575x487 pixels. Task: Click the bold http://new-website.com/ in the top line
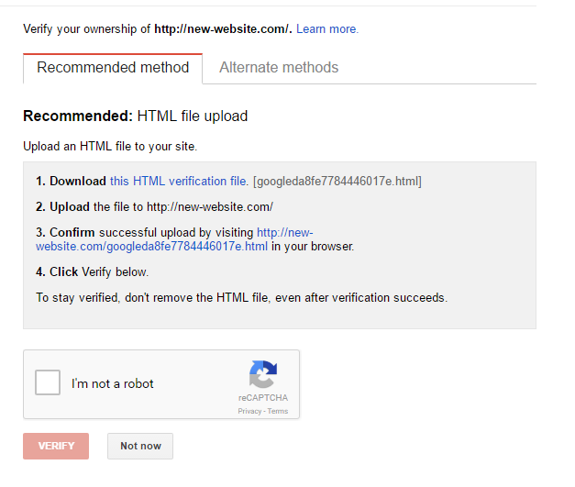(223, 29)
